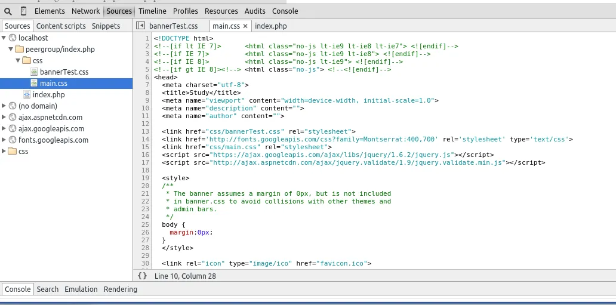
Task: Click the ajax.aspnetcdn.com globe icon
Action: pyautogui.click(x=13, y=117)
